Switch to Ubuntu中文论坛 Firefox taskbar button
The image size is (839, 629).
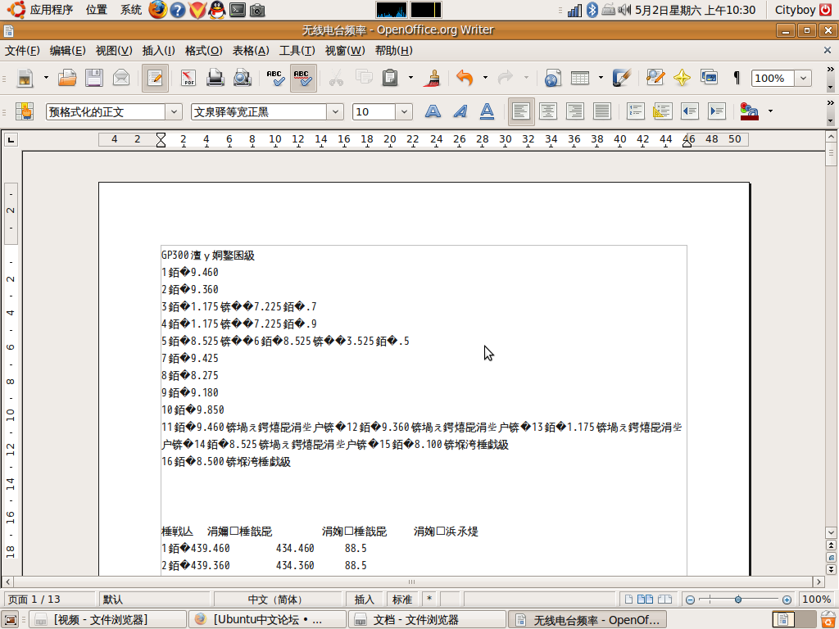tap(268, 619)
